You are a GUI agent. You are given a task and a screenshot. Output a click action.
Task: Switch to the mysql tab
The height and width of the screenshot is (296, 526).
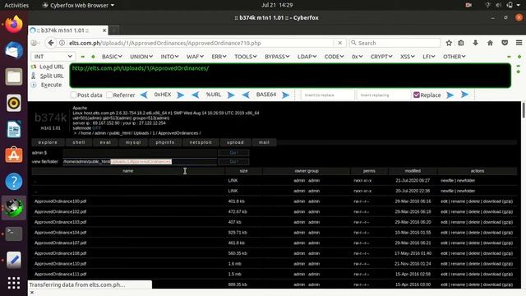pyautogui.click(x=133, y=142)
